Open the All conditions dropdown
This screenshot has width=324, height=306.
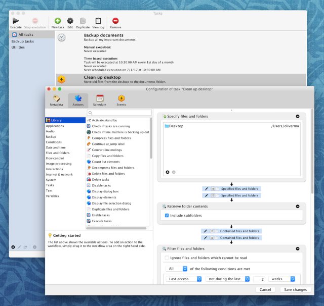[x=177, y=269]
